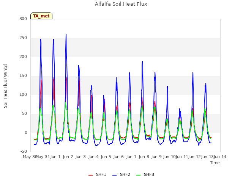Click the Jun 5 x-axis label
The image size is (243, 182).
[x=106, y=157]
